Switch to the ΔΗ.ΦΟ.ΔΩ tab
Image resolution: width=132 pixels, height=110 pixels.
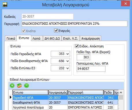point(52,38)
